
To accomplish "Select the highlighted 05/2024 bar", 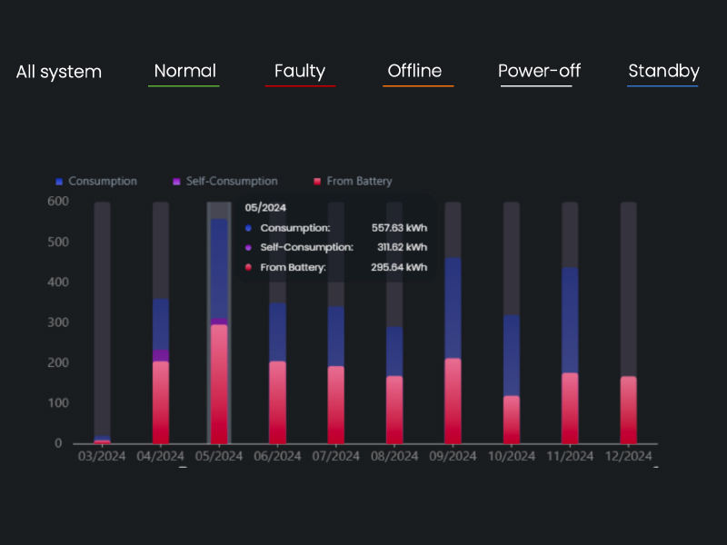I will (219, 363).
